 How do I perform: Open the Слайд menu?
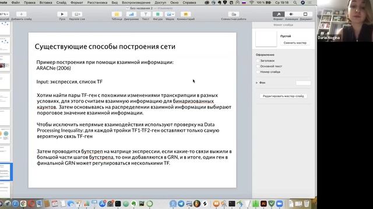click(x=61, y=2)
